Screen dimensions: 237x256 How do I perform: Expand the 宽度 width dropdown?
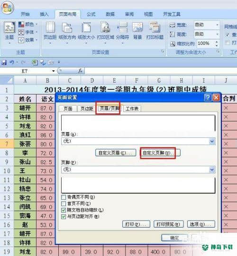coord(217,25)
